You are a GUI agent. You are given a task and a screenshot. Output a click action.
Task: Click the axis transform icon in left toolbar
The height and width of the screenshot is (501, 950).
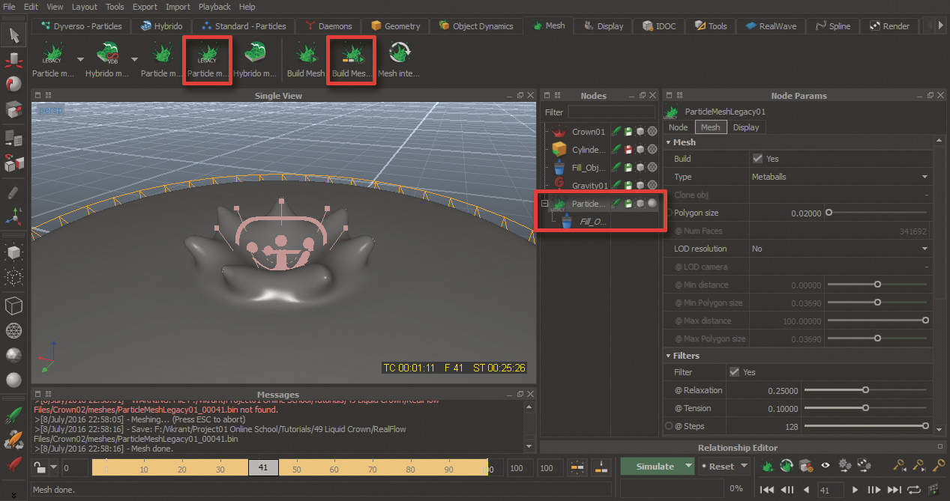(x=13, y=217)
